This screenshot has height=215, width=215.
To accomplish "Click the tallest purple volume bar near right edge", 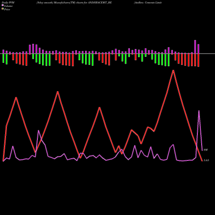I will [195, 47].
